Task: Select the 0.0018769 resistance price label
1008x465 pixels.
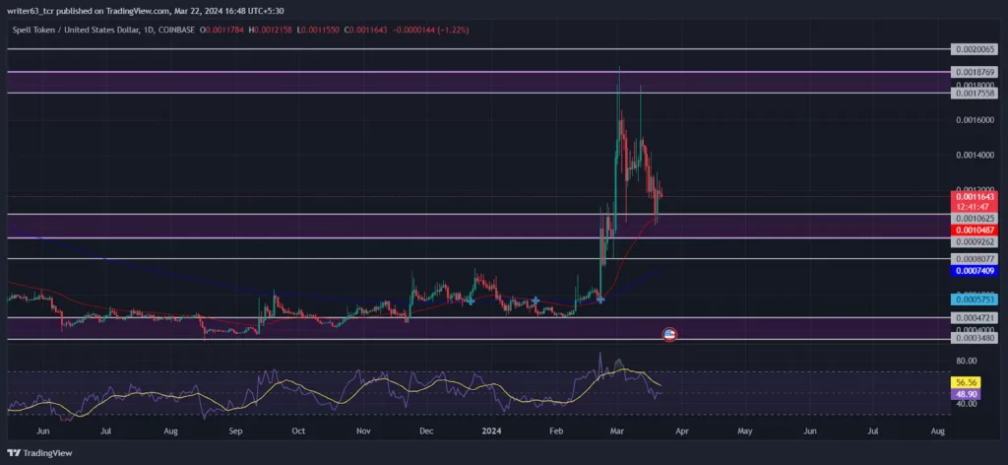Action: tap(975, 73)
